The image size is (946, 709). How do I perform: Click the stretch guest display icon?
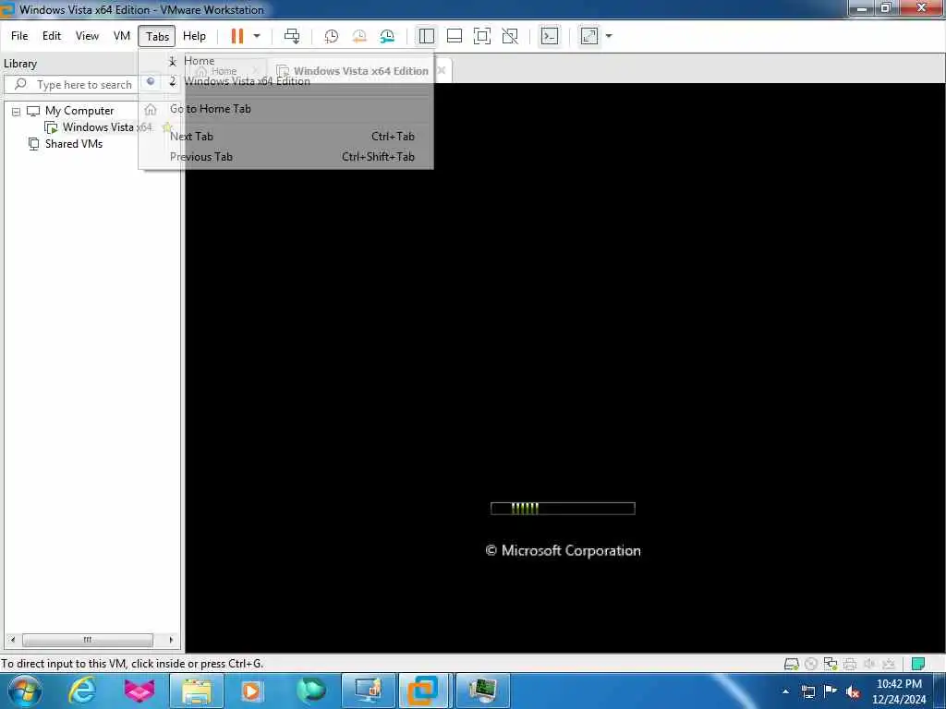coord(589,36)
